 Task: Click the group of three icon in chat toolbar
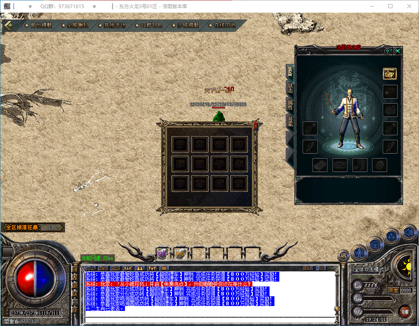127,269
